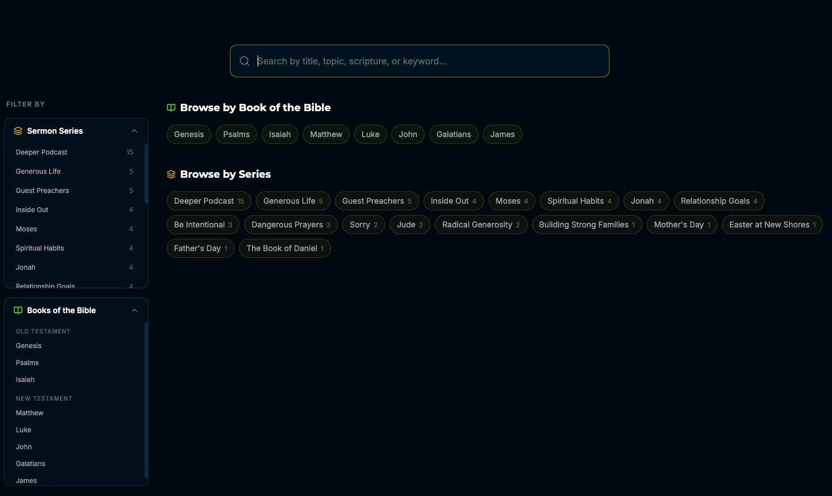
Task: Select the Easter at New Shores chip
Action: (772, 225)
